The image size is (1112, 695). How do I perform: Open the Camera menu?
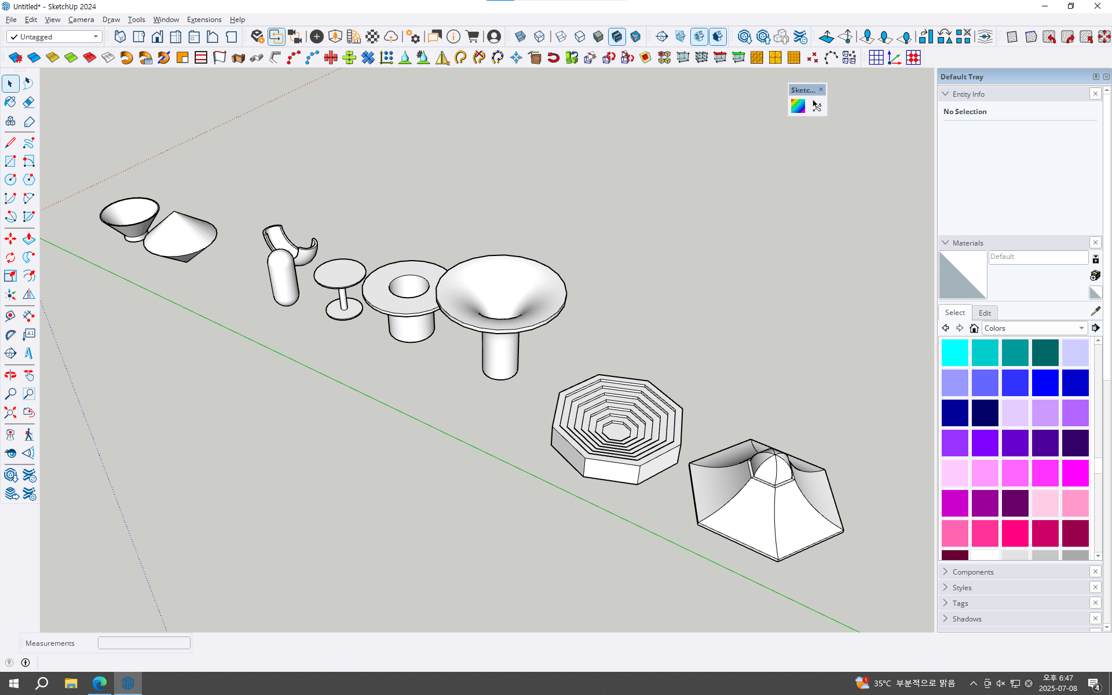[81, 19]
